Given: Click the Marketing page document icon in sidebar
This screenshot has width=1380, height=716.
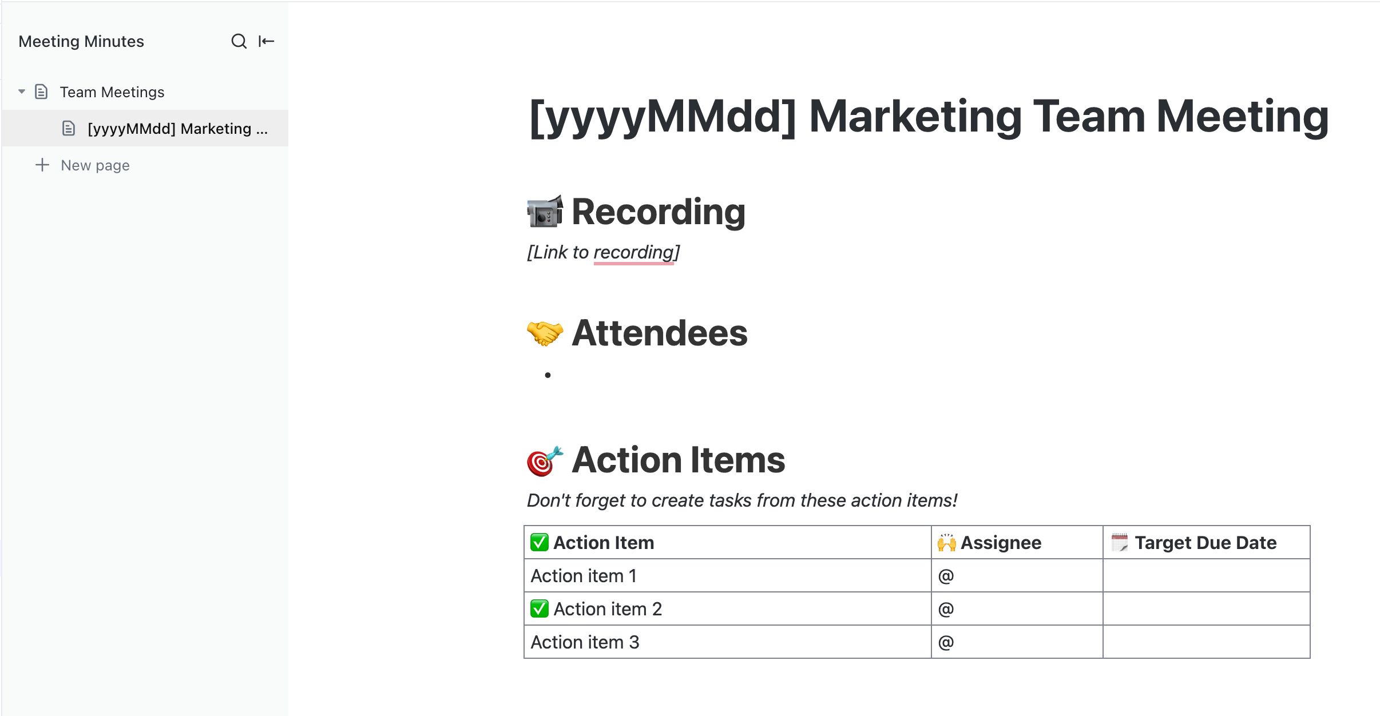Looking at the screenshot, I should [69, 128].
